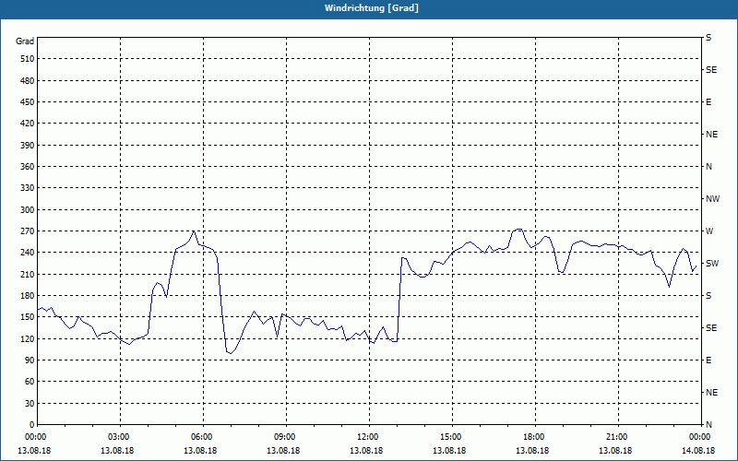Screen dimensions: 738x461
Task: Click the 09:00 time label
Action: [x=286, y=437]
